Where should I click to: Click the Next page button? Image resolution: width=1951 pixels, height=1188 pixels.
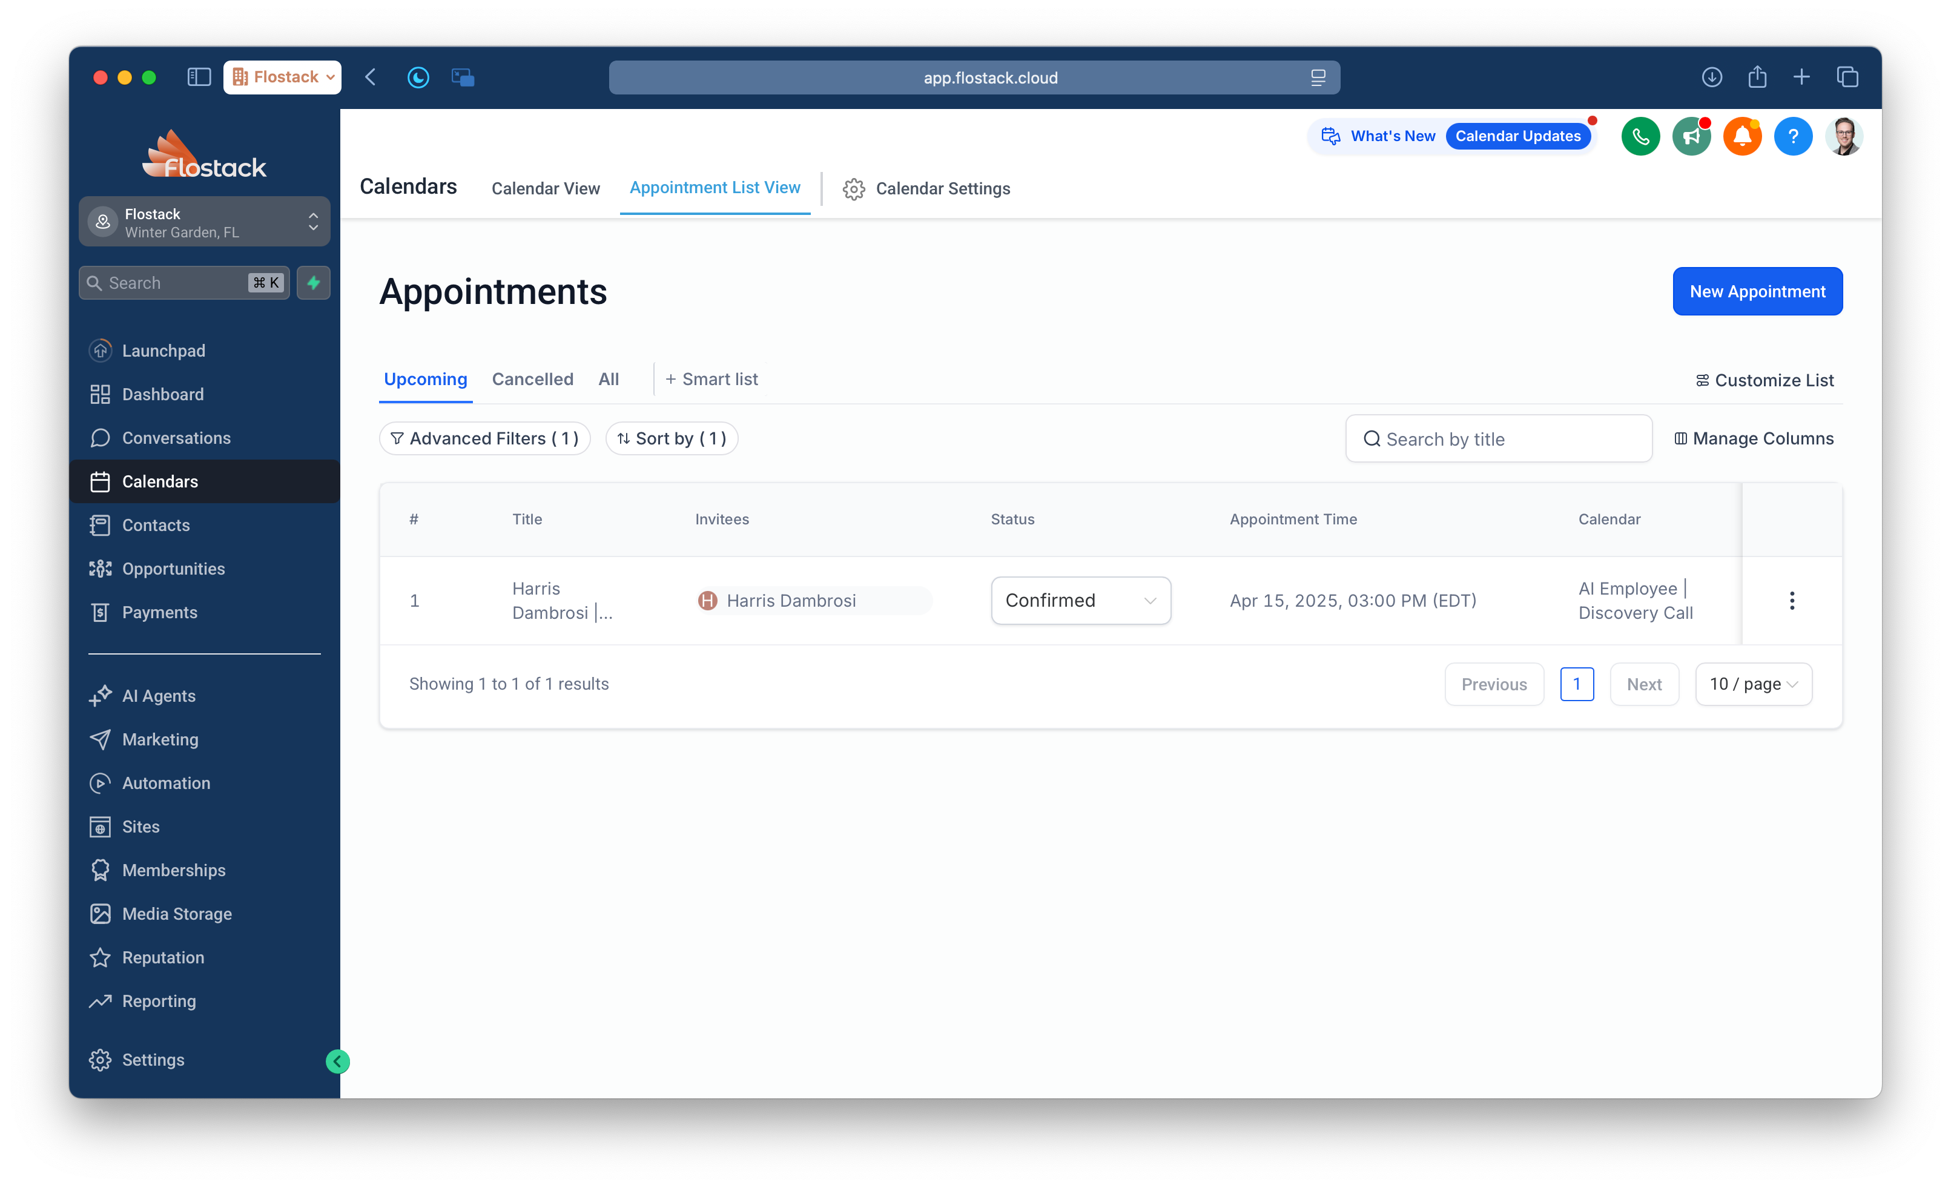[x=1644, y=684]
